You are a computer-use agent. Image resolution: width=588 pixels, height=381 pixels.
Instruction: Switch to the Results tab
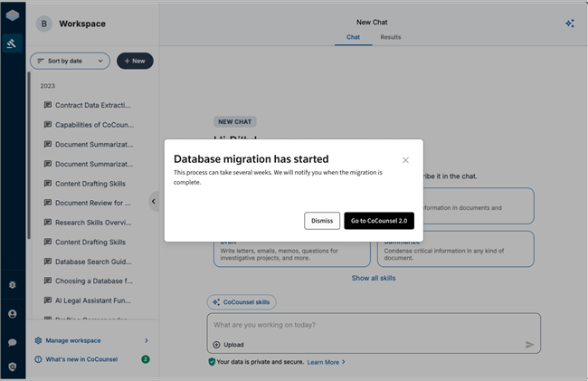coord(390,37)
